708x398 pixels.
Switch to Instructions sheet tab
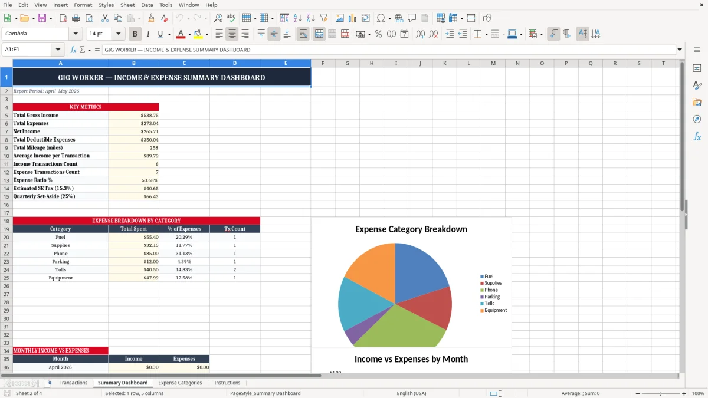[227, 383]
